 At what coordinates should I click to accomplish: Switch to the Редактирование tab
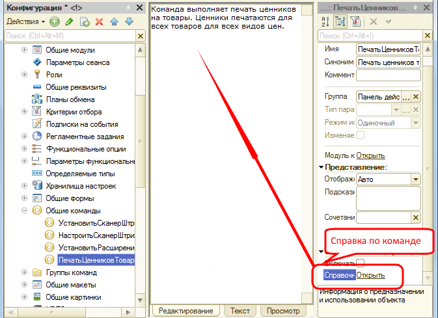tap(185, 311)
